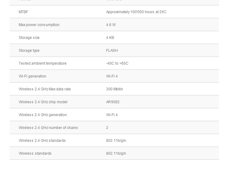Select the 4.6 W power value
230x170 pixels.
coord(111,25)
